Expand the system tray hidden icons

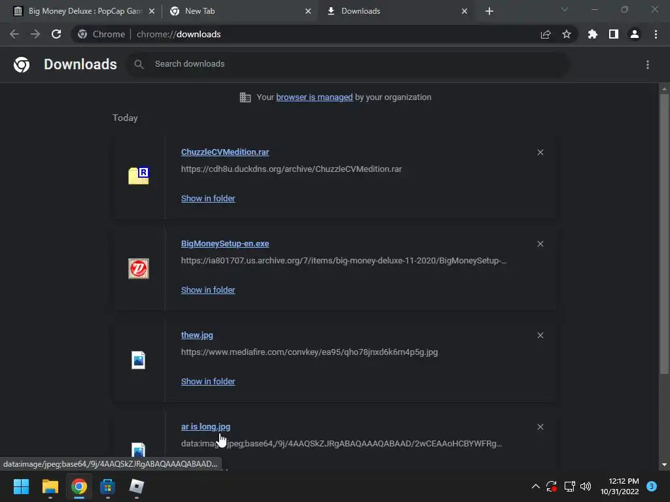(535, 486)
